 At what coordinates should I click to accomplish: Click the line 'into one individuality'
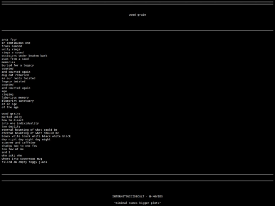tap(20, 123)
